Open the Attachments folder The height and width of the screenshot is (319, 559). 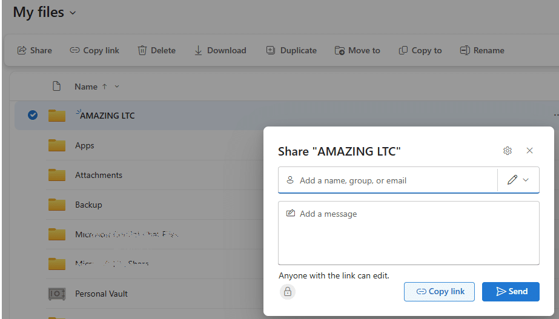(98, 175)
